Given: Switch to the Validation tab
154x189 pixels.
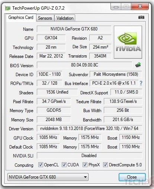Looking at the screenshot, I should click(65, 18).
